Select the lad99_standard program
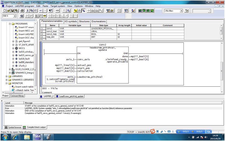The image size is (225, 141). pos(26,62)
